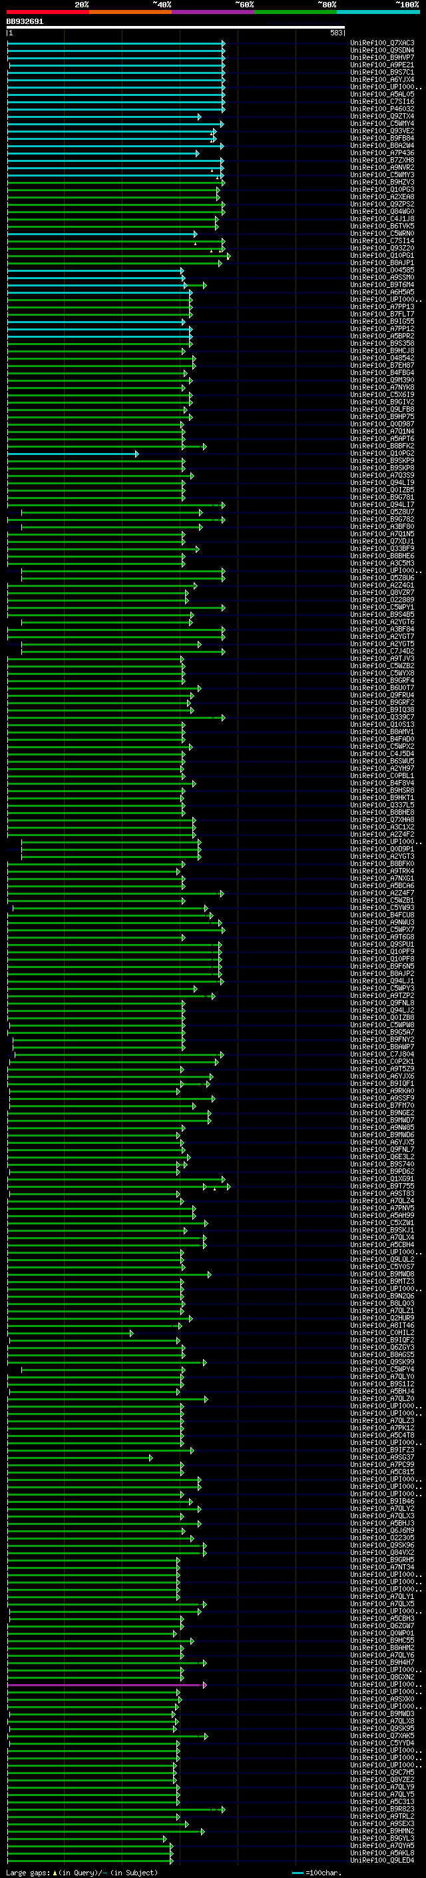
Task: Select hit label UniRef100_C4J1J8
Action: [x=382, y=219]
